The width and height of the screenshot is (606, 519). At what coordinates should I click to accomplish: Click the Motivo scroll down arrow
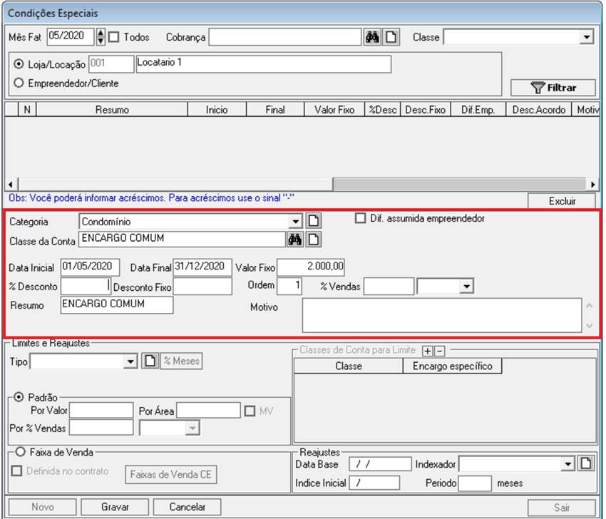click(589, 325)
